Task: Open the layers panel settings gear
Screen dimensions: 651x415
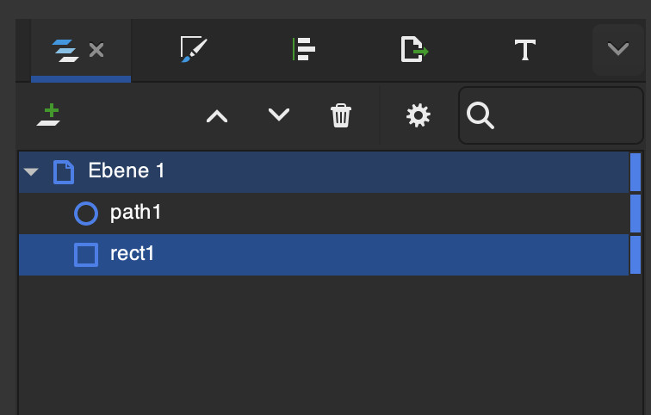Action: pos(418,115)
